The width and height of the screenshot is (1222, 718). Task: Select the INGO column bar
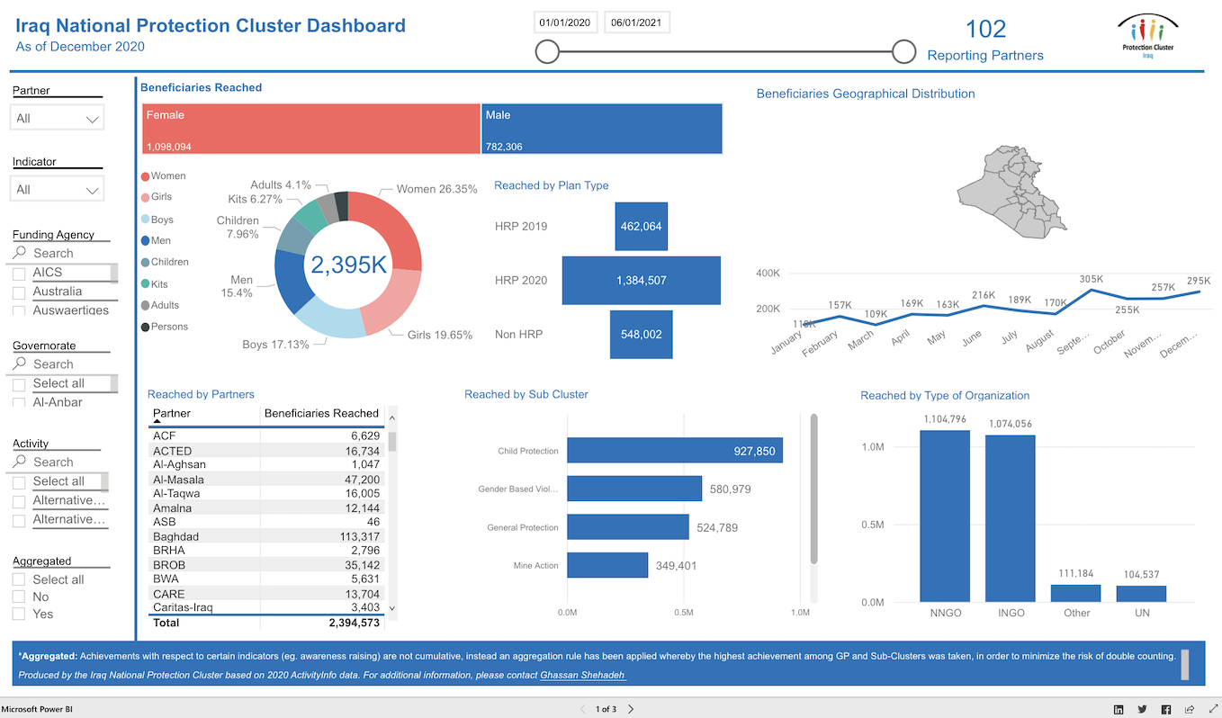1010,518
